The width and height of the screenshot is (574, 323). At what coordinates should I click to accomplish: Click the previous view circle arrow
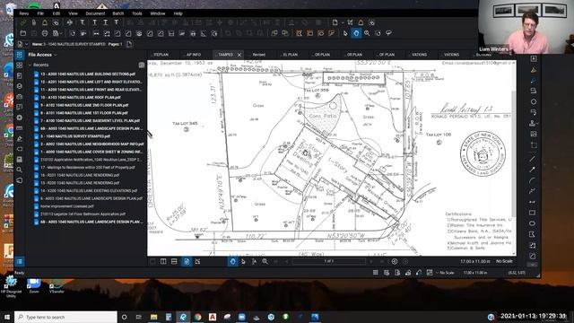[x=395, y=261]
